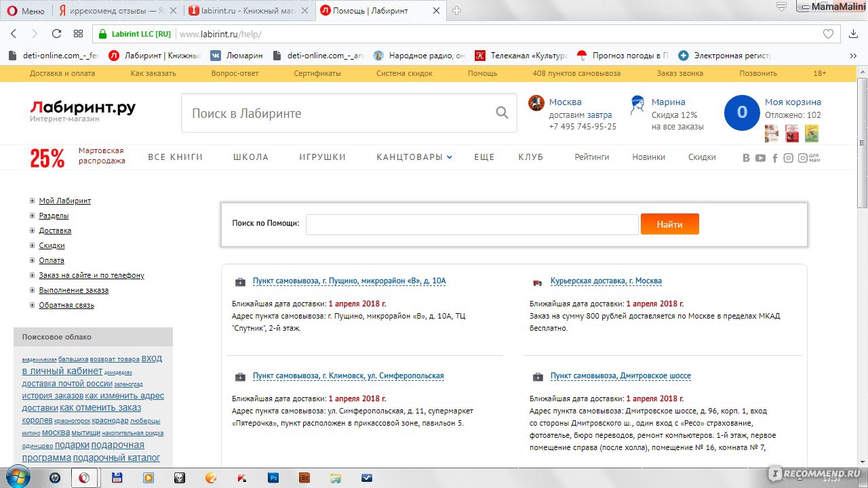Screen dimensions: 868x488
Task: Expand Скидки tree item in sidebar
Action: tap(32, 245)
